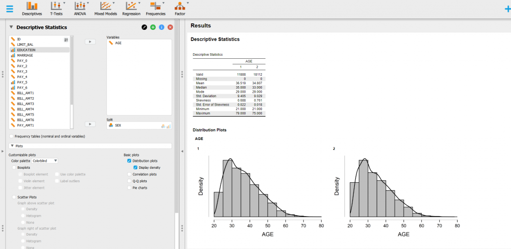Toggle the Jitter element checkbox

click(x=20, y=188)
